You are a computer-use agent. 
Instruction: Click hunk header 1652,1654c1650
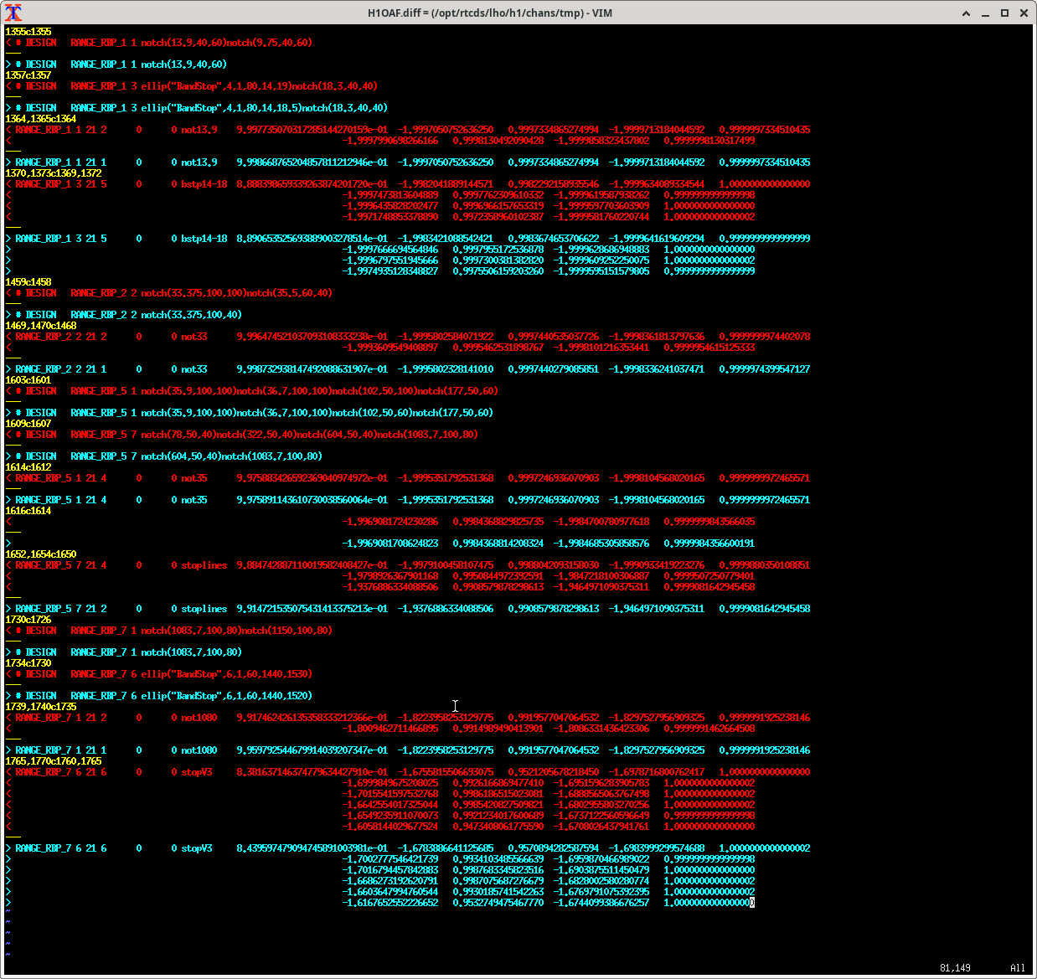click(41, 554)
